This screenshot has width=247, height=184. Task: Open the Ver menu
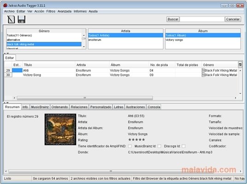[30, 11]
